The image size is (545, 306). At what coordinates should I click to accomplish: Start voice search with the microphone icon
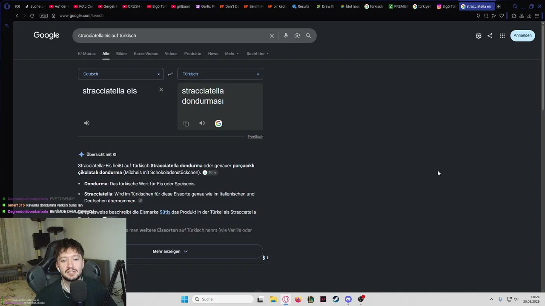[x=286, y=36]
